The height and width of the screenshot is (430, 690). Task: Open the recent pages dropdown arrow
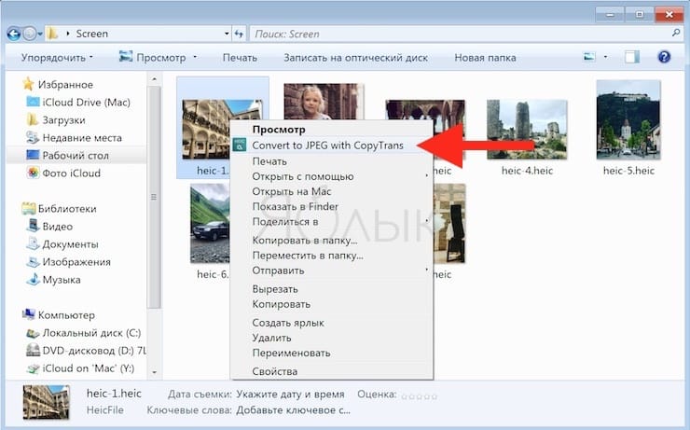point(40,34)
